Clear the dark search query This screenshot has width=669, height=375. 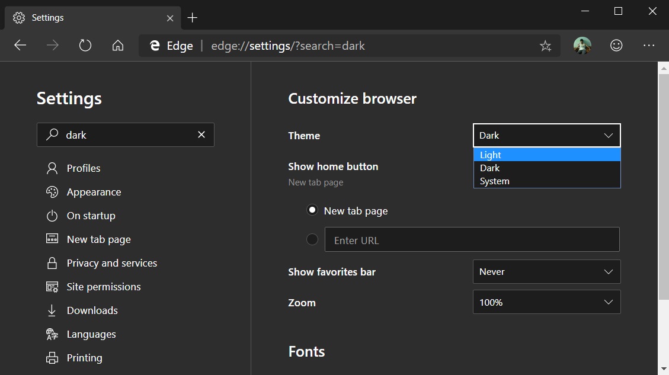pos(201,134)
